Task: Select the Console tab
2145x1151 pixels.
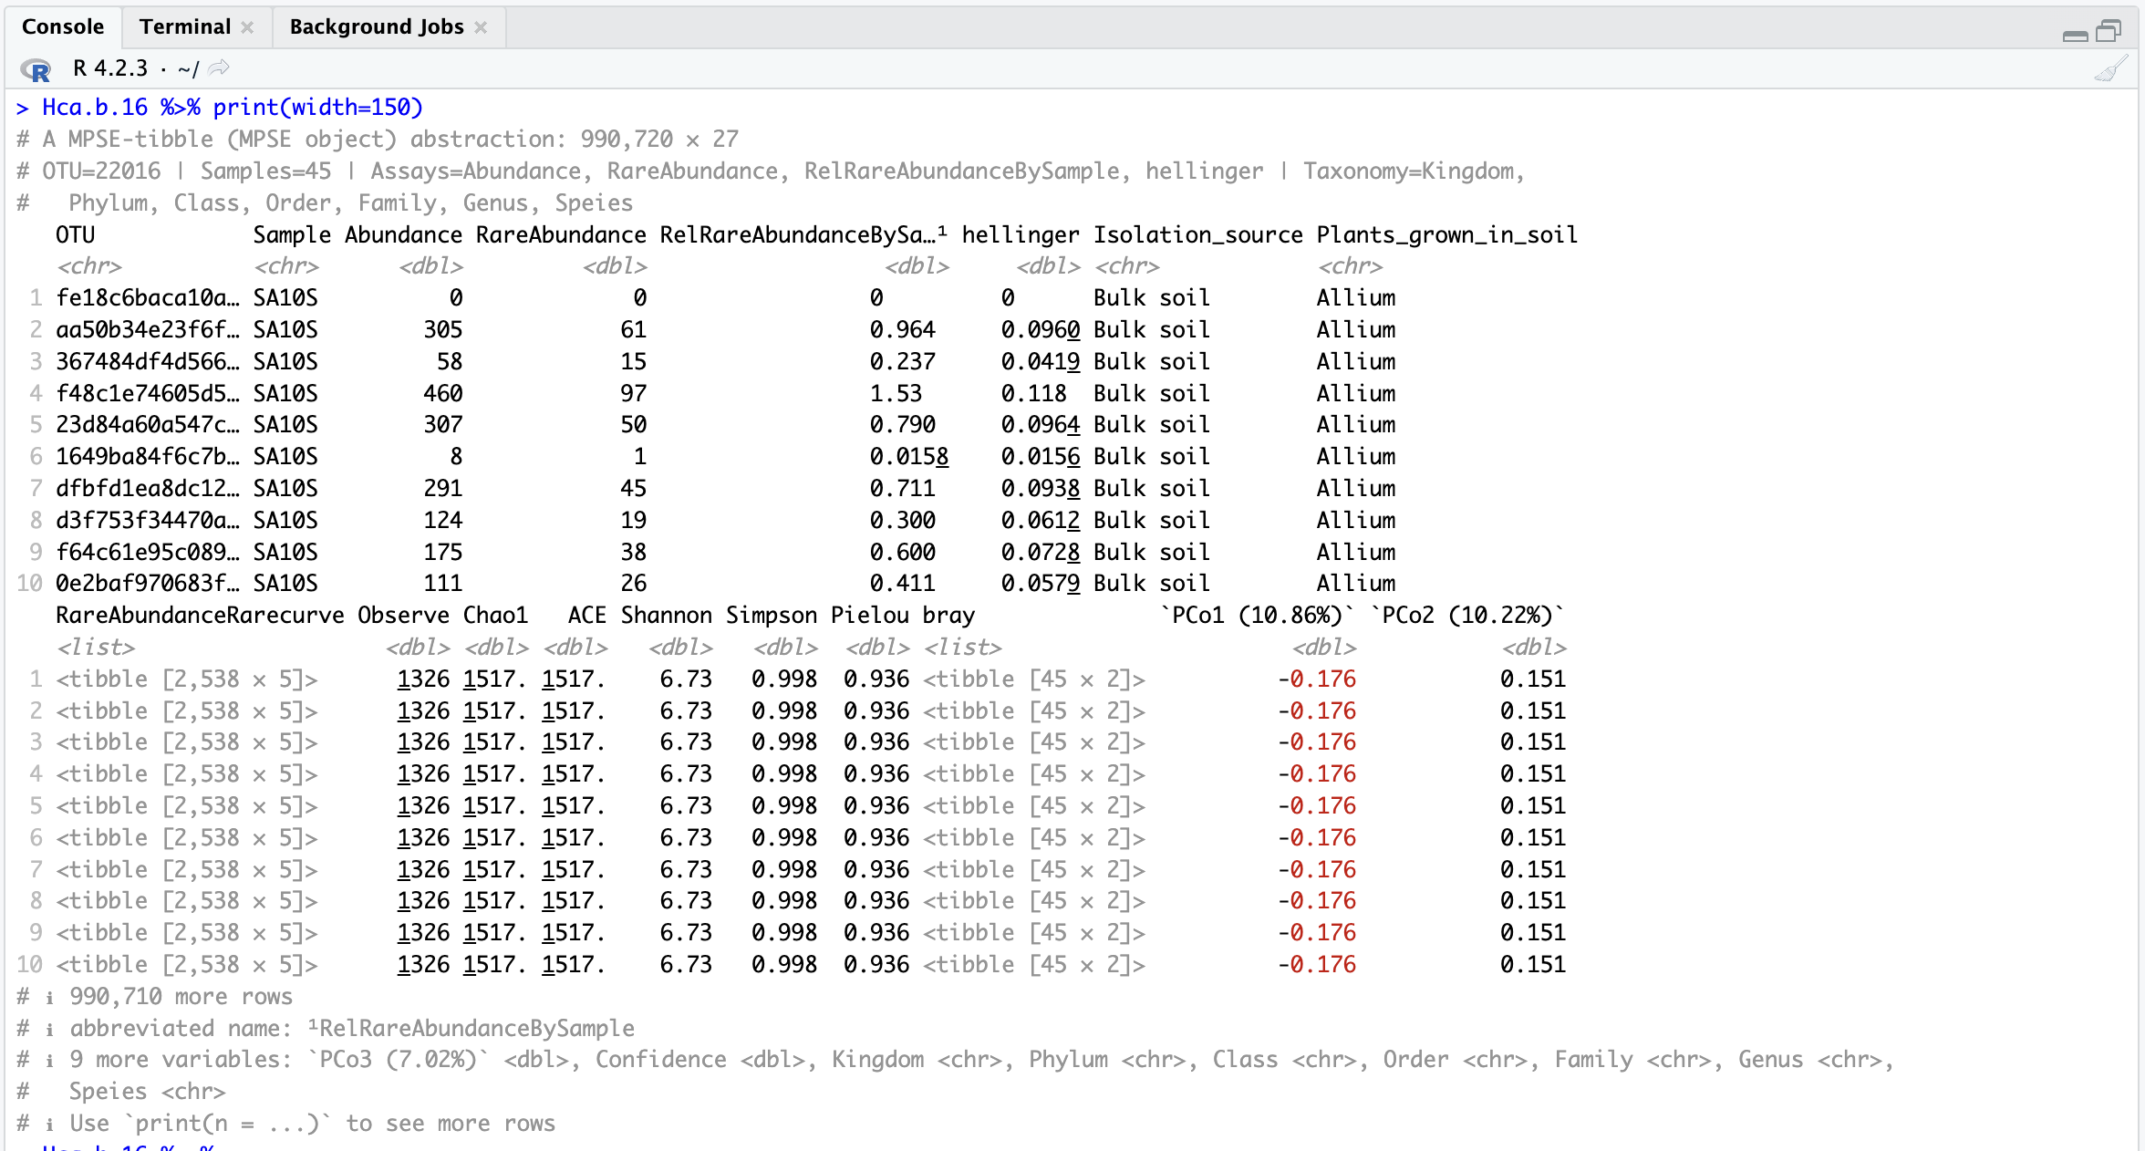Action: tap(61, 26)
